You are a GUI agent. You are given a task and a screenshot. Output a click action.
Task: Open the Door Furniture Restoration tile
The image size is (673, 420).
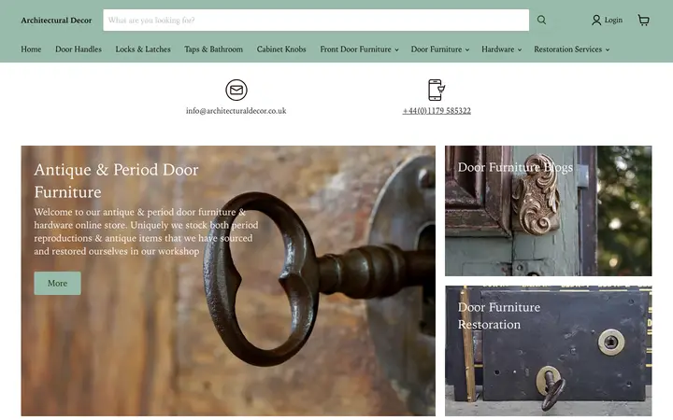point(548,351)
